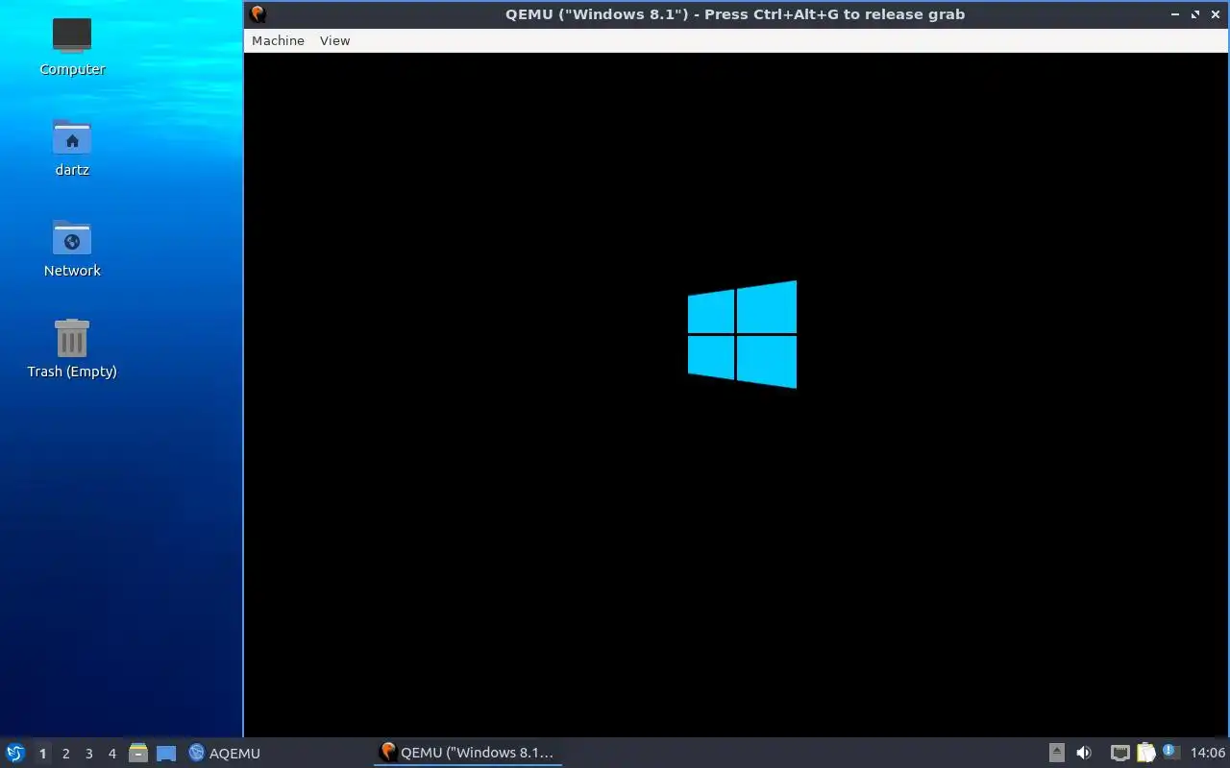Minimize the QEMU window

(x=1176, y=14)
